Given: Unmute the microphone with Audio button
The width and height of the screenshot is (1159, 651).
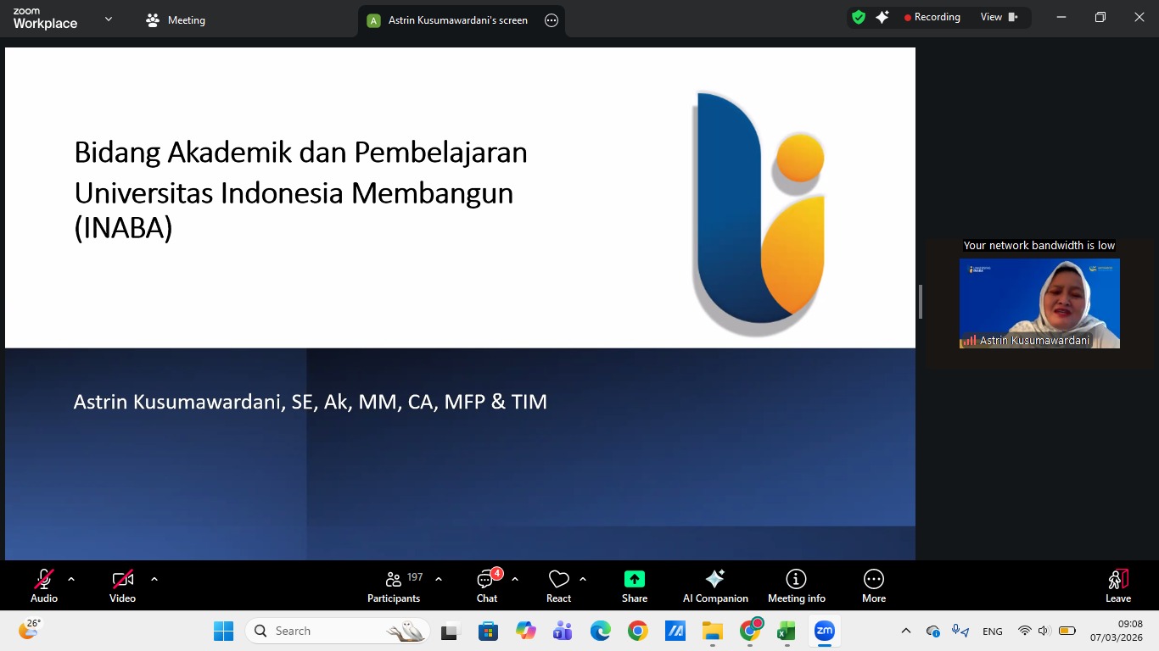Looking at the screenshot, I should [x=44, y=585].
